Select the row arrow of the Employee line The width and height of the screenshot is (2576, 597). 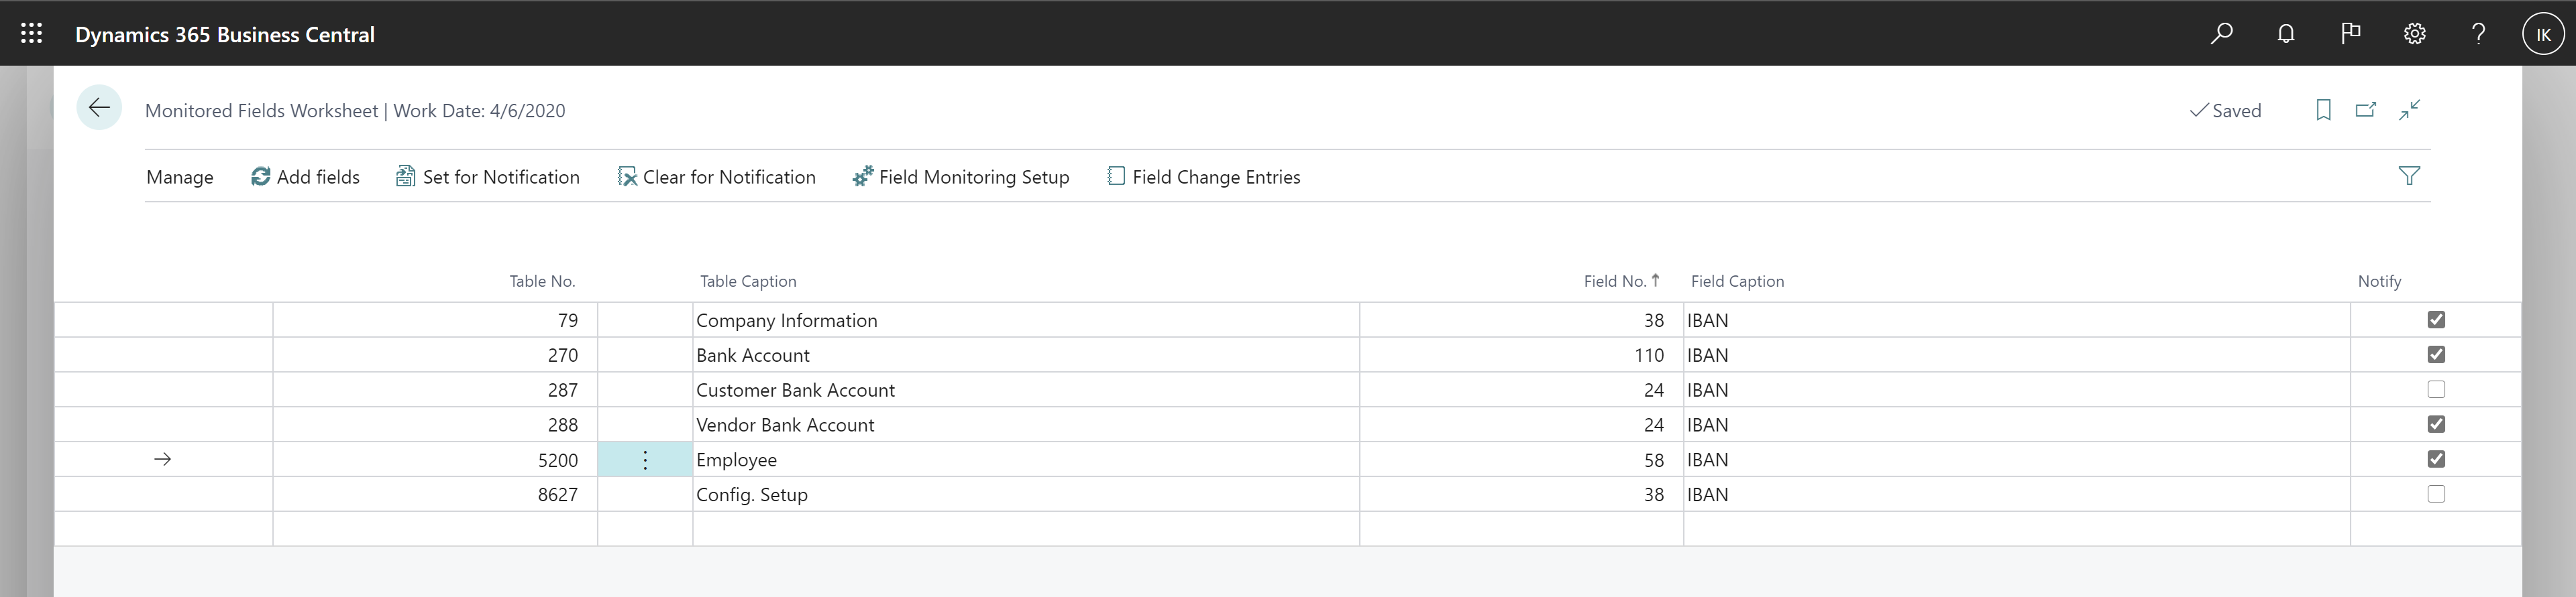pyautogui.click(x=163, y=459)
